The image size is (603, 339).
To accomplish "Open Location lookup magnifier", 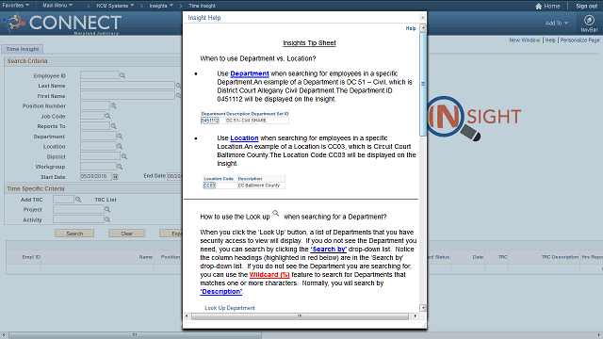I will point(120,147).
